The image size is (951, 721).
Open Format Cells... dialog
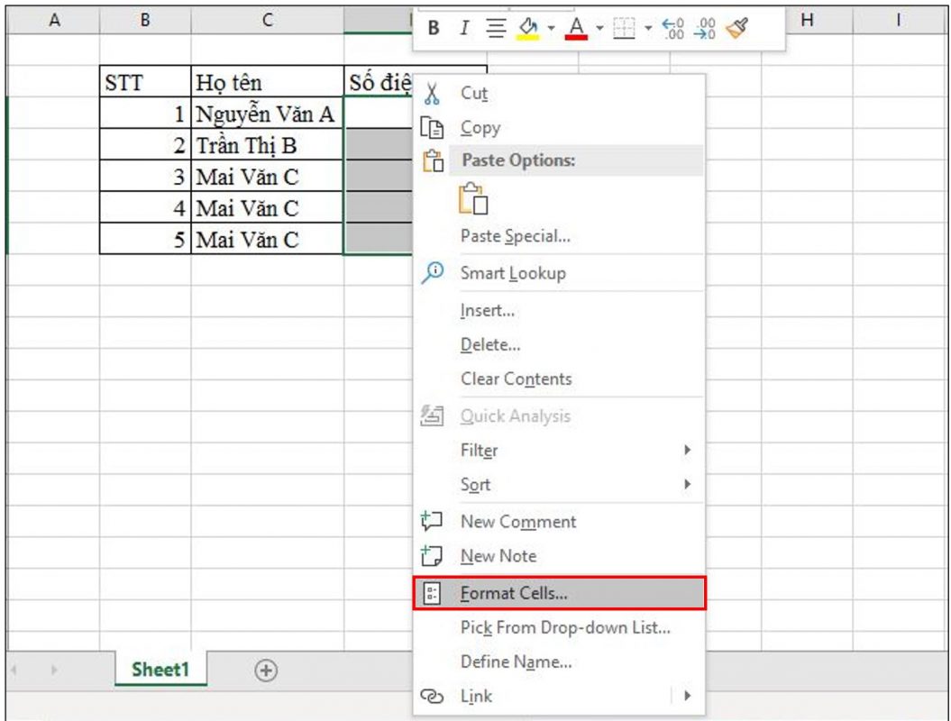(559, 593)
